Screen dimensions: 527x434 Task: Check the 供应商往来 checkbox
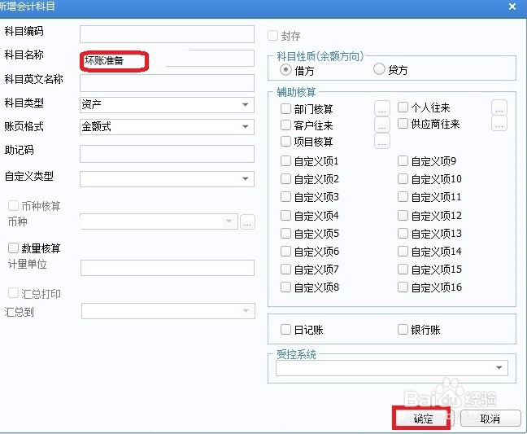(x=403, y=124)
